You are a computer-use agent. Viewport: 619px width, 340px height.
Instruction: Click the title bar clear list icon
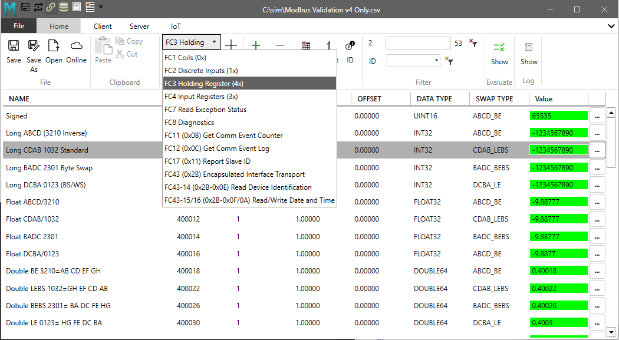(90, 7)
